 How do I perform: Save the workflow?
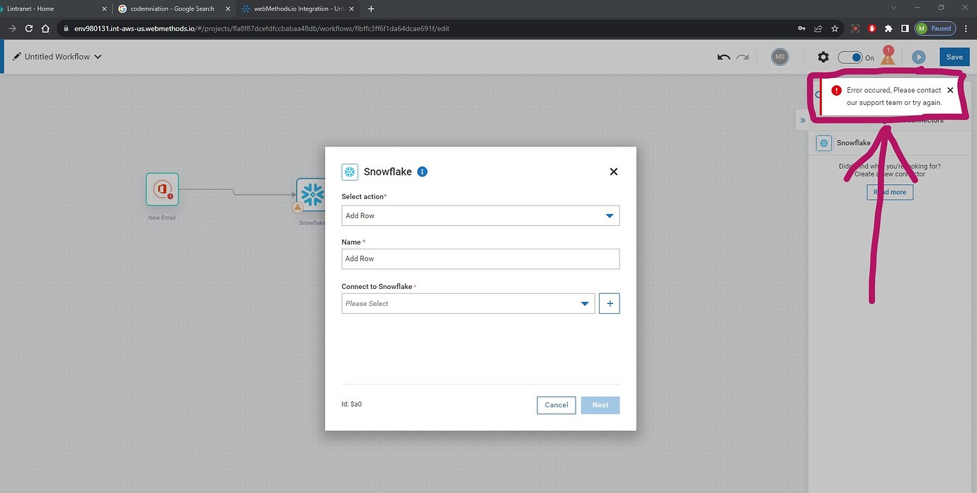(954, 57)
